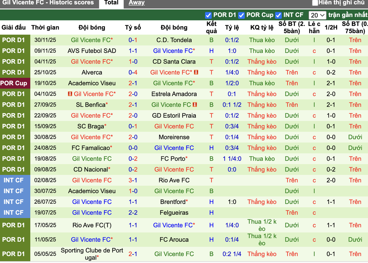Open Estrela Amadora team link

174,94
